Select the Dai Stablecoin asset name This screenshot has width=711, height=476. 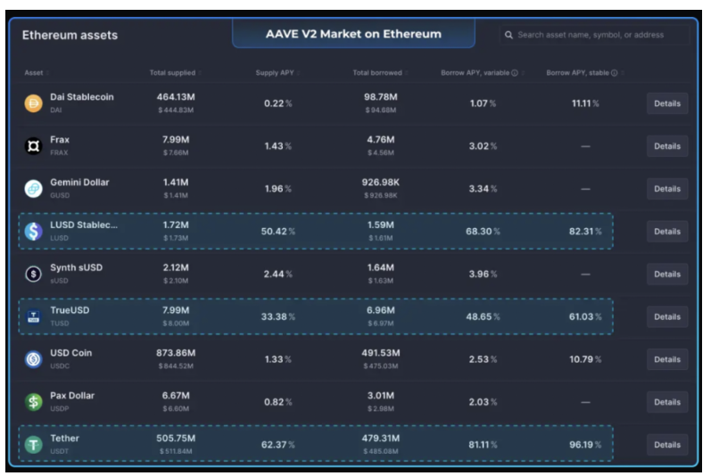pos(81,97)
